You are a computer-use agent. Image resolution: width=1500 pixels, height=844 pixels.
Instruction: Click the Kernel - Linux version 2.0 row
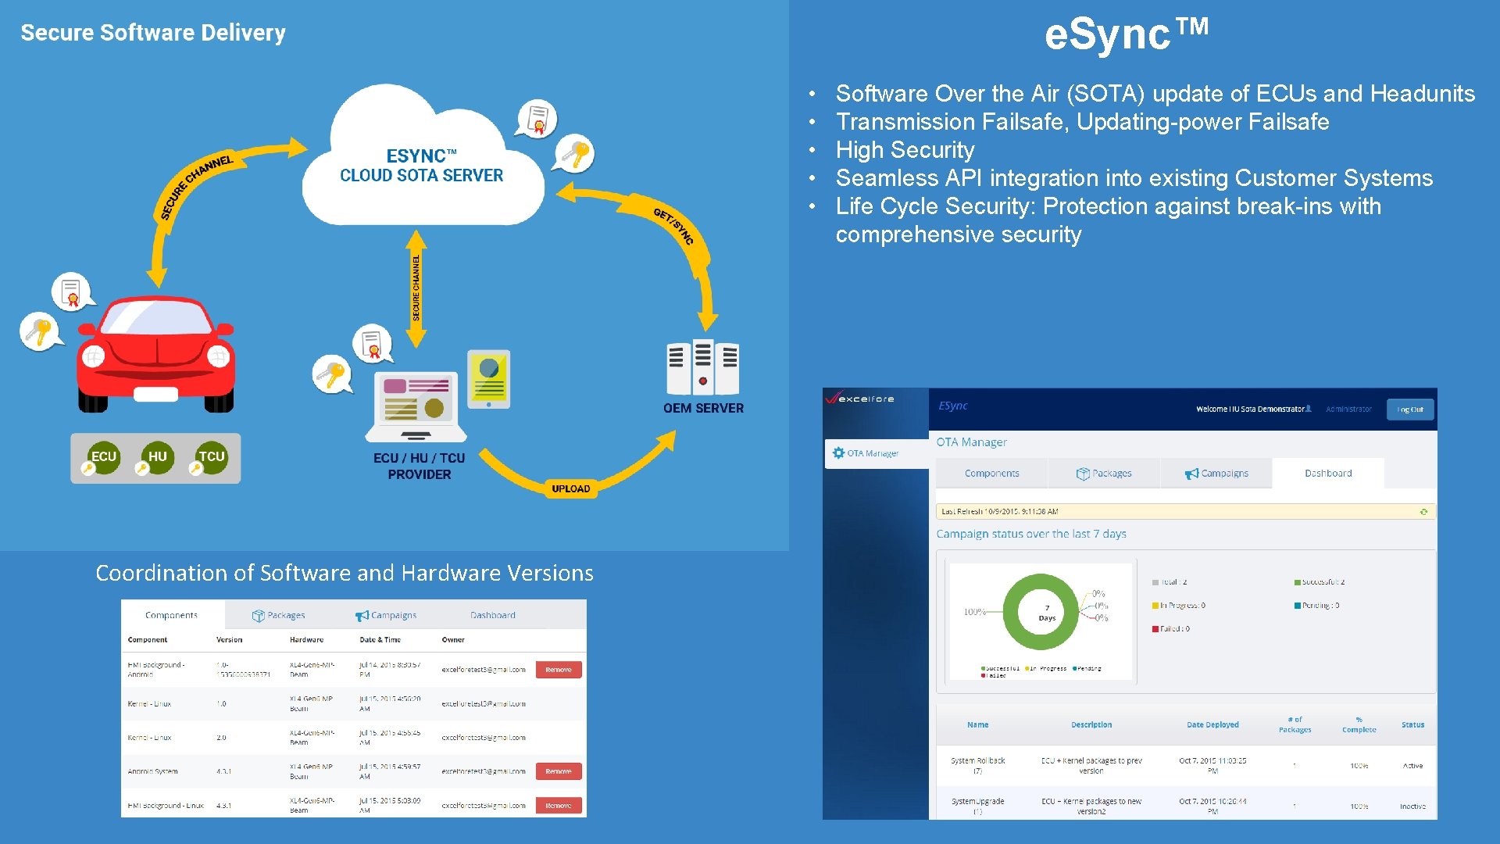tap(353, 738)
